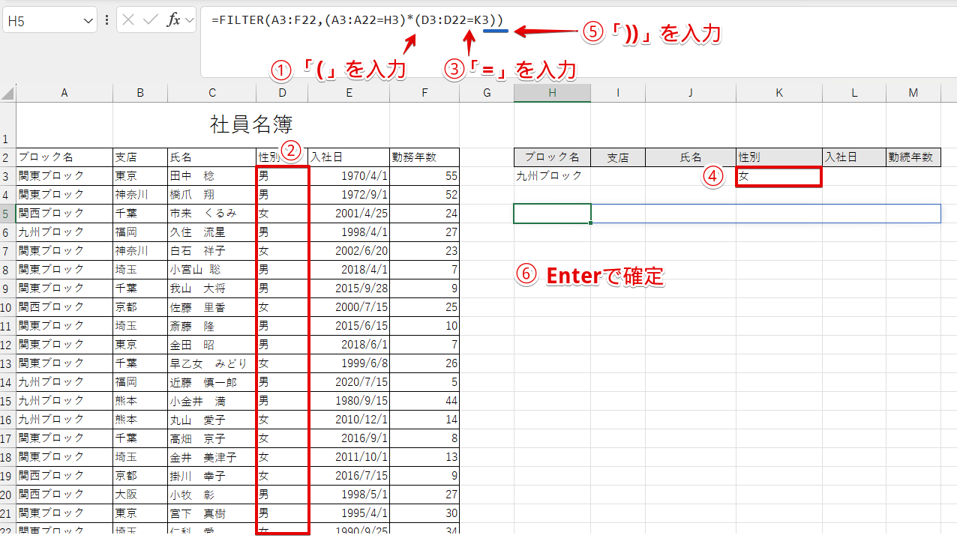Click the cell with name 田中 稔

point(212,176)
